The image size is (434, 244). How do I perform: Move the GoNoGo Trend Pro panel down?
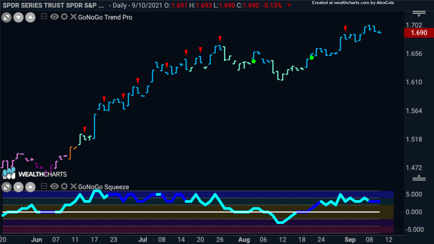click(x=18, y=17)
